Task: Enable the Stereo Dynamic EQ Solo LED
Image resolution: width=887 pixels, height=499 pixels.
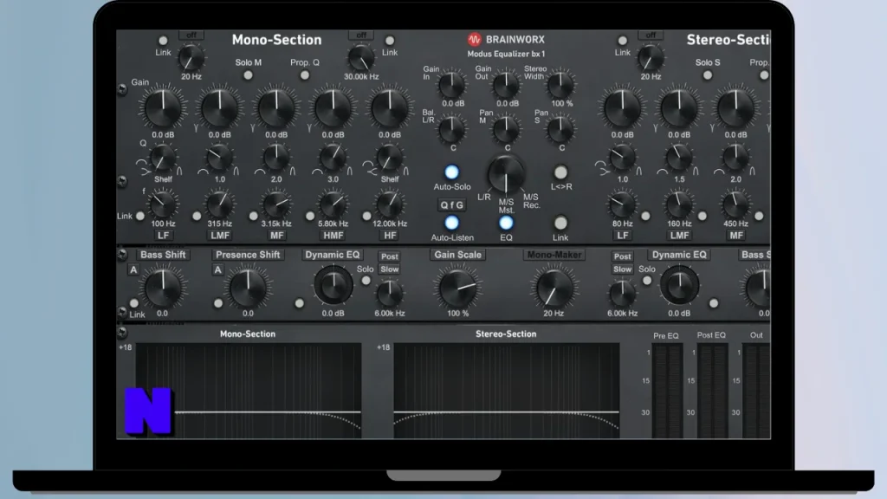Action: pos(646,281)
